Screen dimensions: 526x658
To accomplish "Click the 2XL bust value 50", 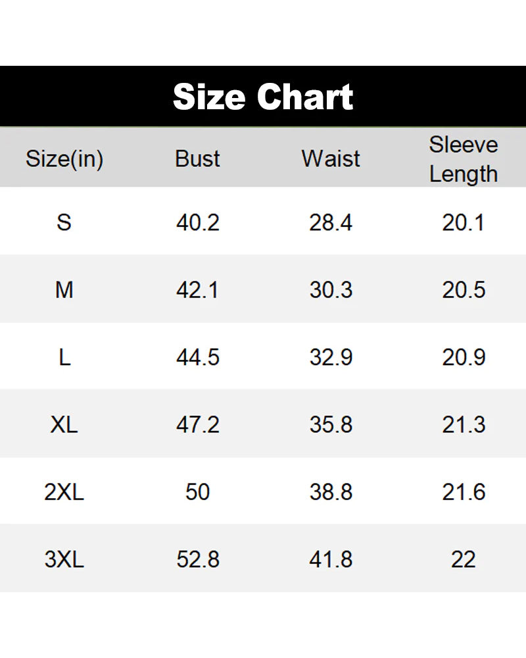I will [x=197, y=492].
